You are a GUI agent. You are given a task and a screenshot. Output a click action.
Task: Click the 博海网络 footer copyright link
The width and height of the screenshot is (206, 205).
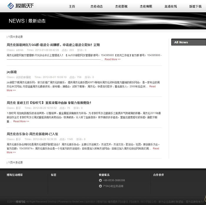[20, 202]
